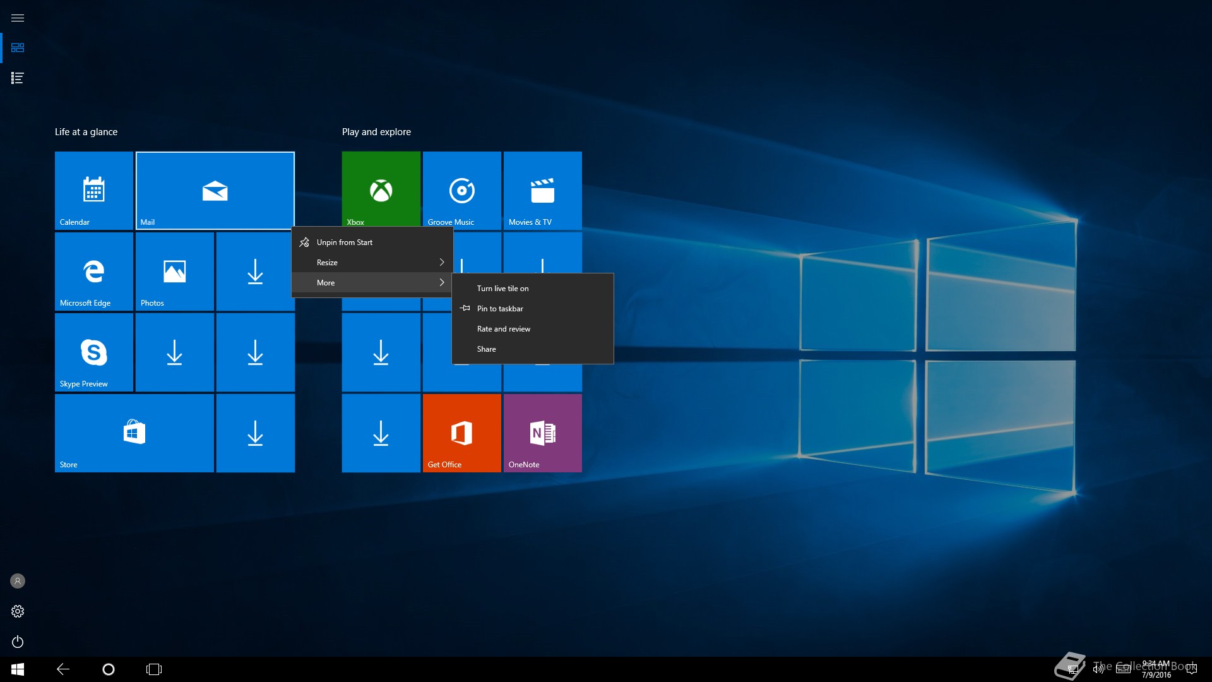This screenshot has height=682, width=1212.
Task: Open the Photos tile
Action: (174, 271)
